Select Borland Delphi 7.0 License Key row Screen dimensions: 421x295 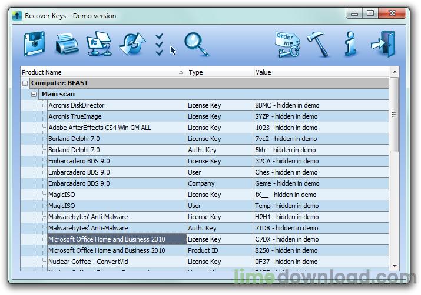(218, 139)
